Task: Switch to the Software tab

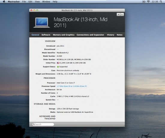Action: 46,35
